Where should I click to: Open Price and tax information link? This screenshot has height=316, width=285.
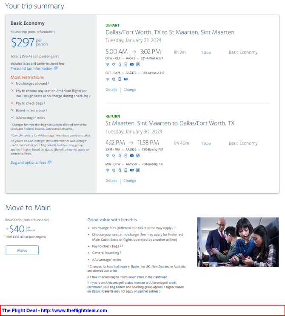pyautogui.click(x=34, y=68)
